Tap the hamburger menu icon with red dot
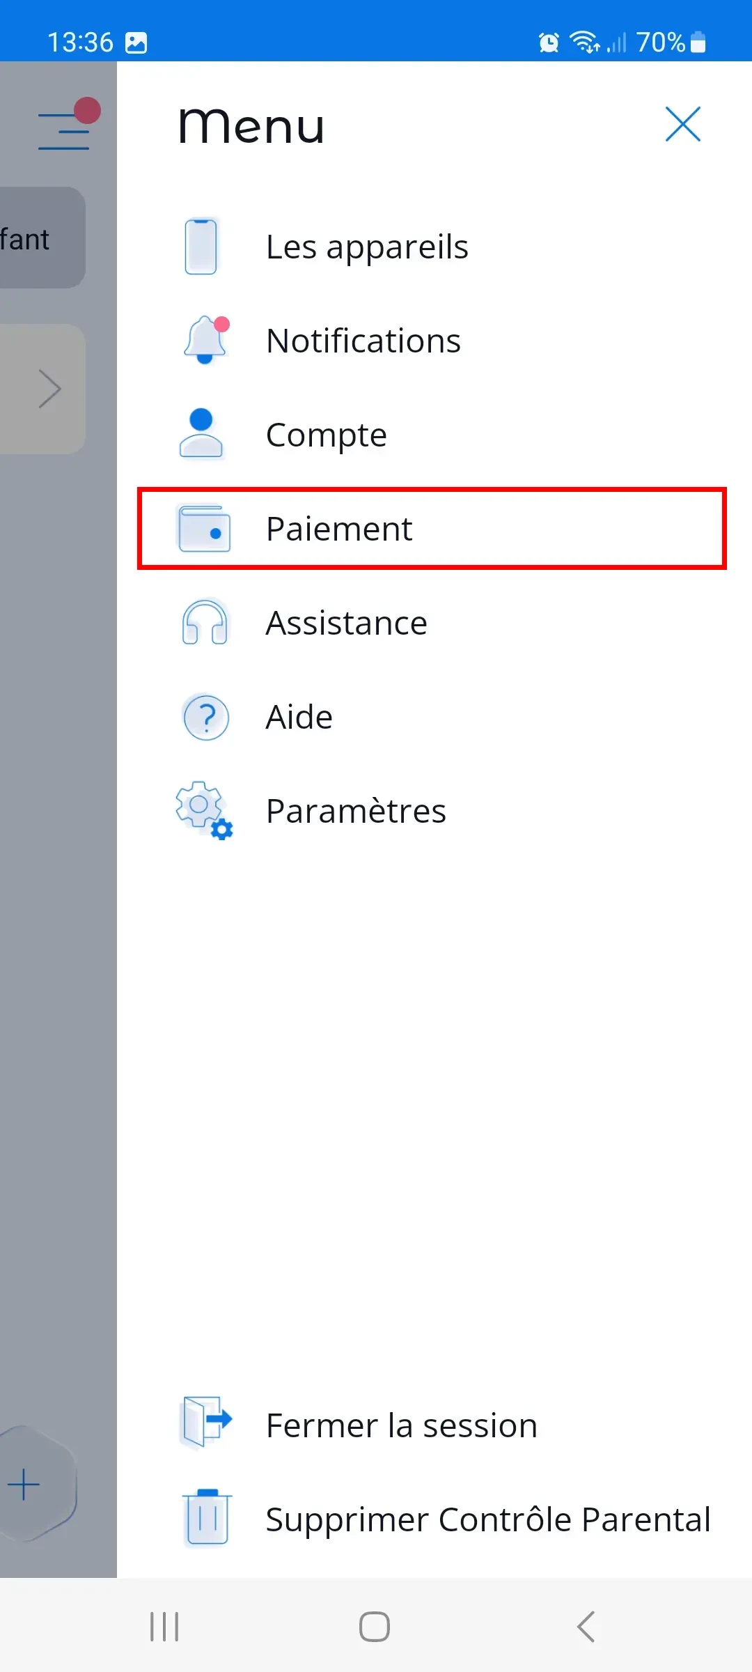The image size is (752, 1672). click(66, 125)
